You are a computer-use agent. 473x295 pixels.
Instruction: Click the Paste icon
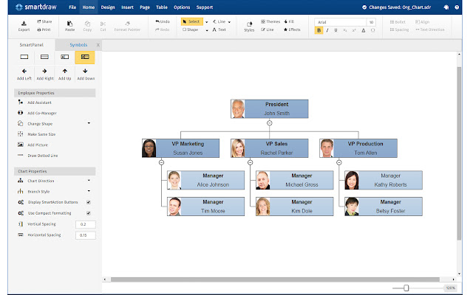pyautogui.click(x=69, y=24)
